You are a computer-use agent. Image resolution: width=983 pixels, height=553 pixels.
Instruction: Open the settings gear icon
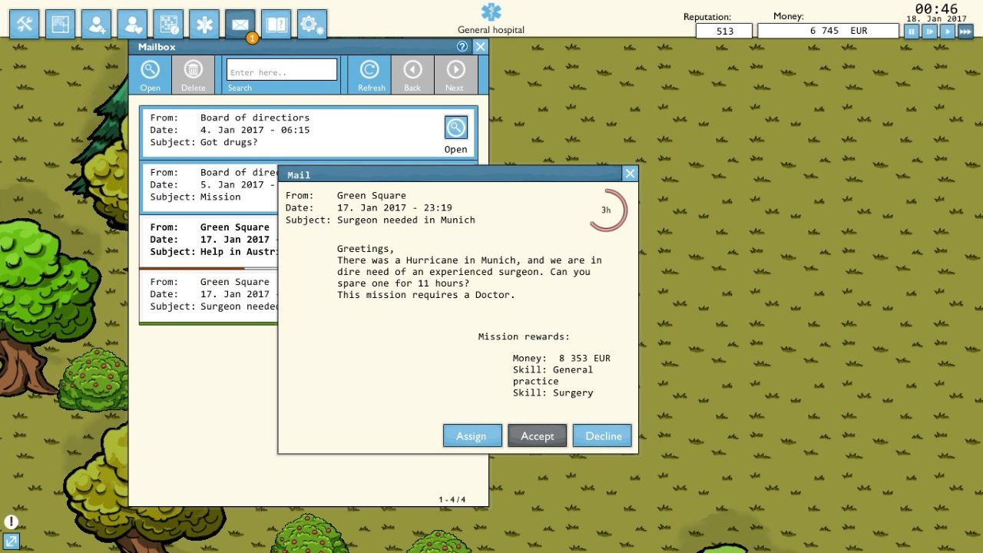pyautogui.click(x=312, y=25)
